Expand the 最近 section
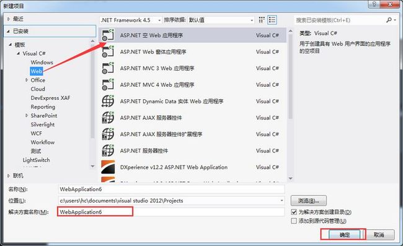Screen dimensions: 403x246 pyautogui.click(x=9, y=19)
